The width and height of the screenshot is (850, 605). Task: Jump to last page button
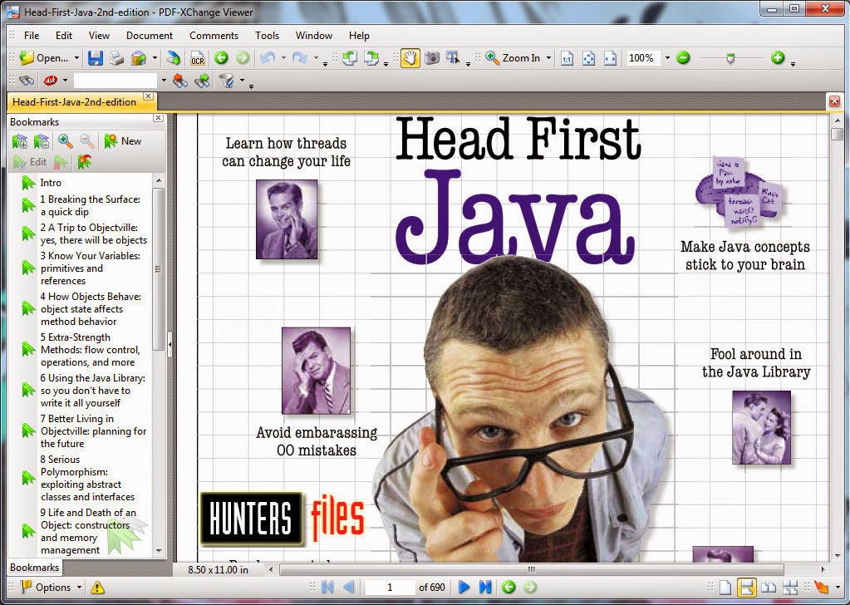pos(485,587)
